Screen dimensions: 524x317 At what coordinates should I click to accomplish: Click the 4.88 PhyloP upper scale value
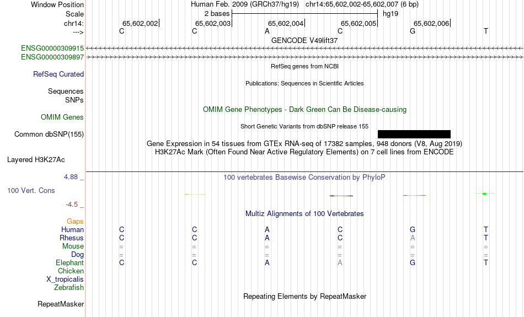(x=71, y=177)
